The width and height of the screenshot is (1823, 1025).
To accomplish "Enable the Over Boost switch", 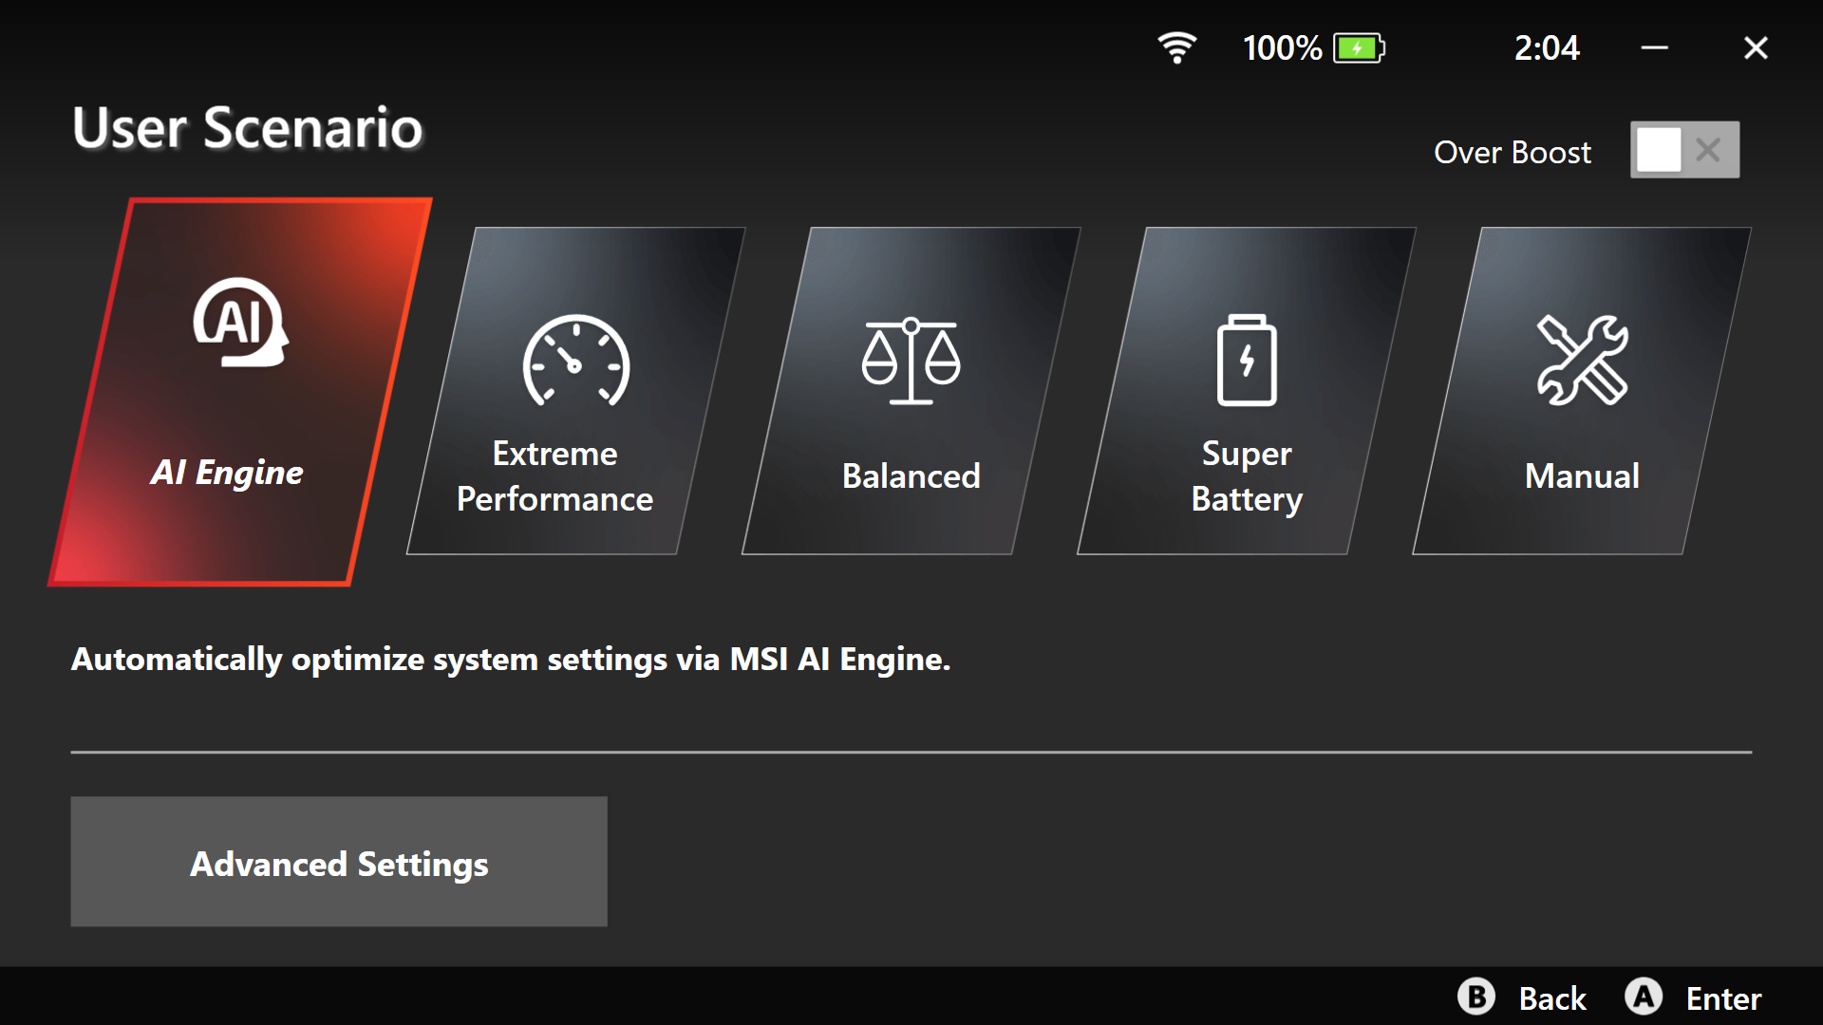I will click(1684, 150).
